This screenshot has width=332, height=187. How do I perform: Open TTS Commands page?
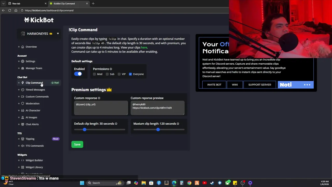[x=34, y=146]
